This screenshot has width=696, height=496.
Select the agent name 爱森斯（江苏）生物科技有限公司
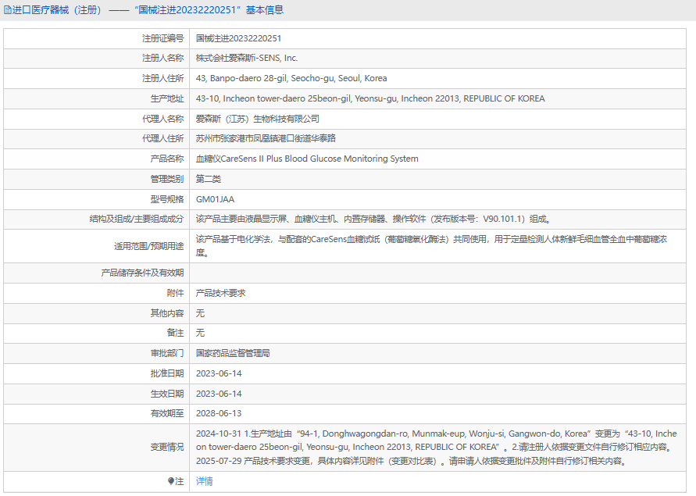click(258, 119)
